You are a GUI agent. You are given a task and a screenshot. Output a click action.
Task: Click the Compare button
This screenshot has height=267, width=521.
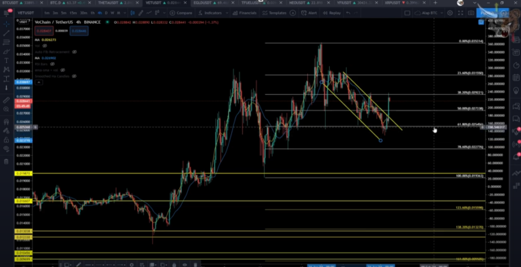180,13
